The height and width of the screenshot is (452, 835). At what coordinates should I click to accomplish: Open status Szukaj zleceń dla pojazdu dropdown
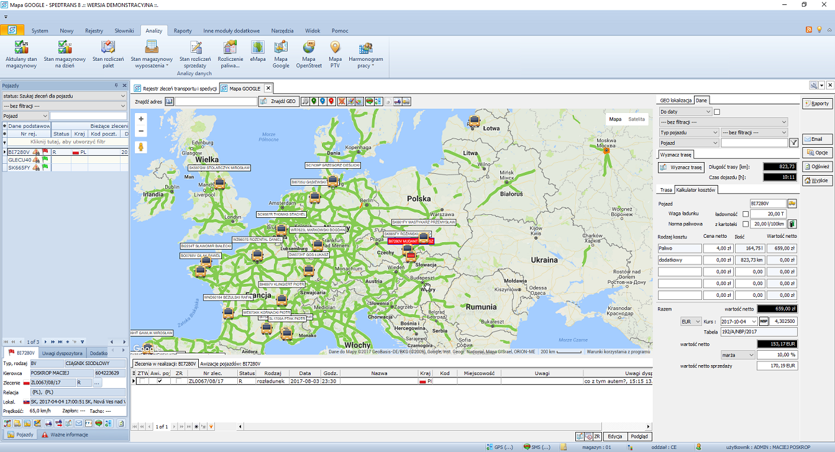(x=64, y=96)
